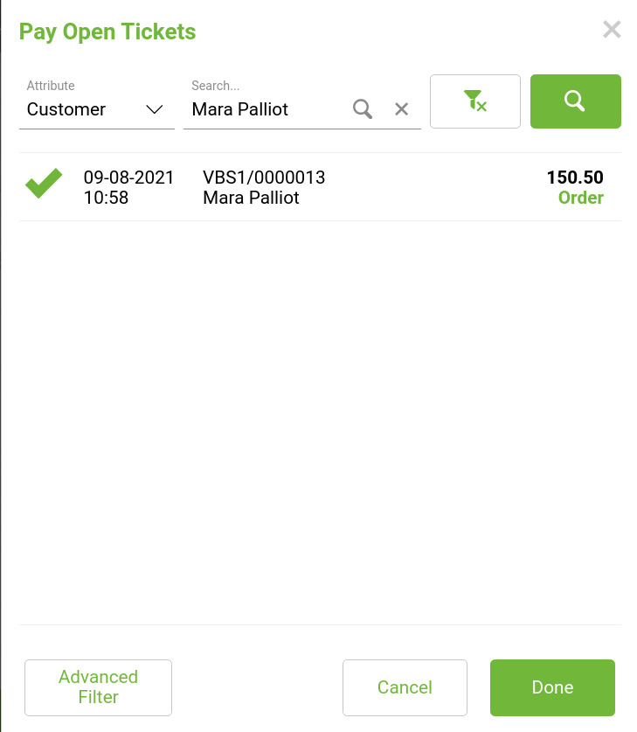This screenshot has width=637, height=732.
Task: Run search with the green magnifier button
Action: 575,101
